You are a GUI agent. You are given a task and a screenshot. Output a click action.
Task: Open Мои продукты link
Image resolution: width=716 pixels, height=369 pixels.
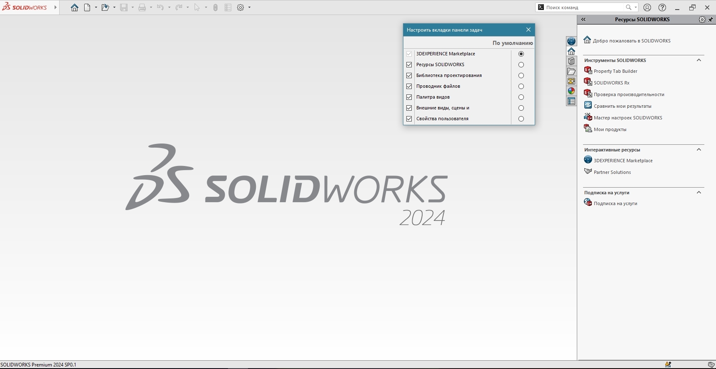pyautogui.click(x=605, y=129)
